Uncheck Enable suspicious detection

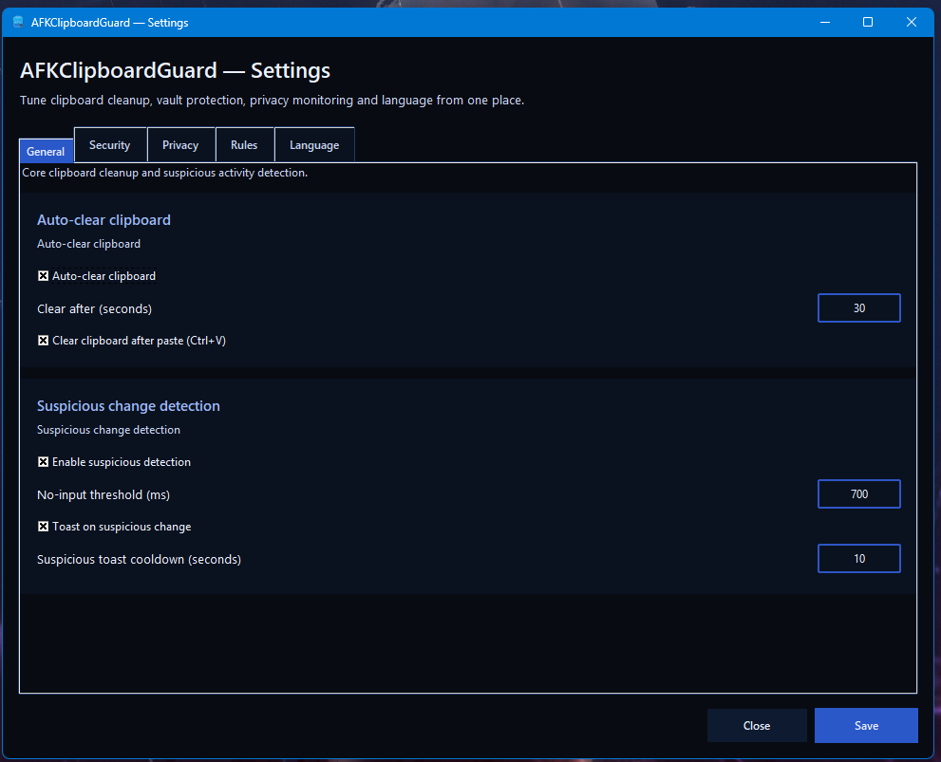44,462
